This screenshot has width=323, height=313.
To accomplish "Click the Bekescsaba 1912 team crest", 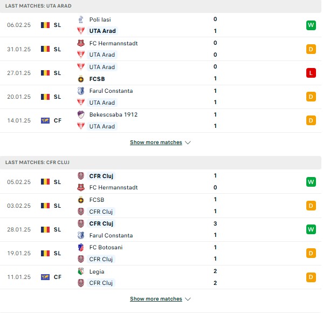I will tap(81, 114).
